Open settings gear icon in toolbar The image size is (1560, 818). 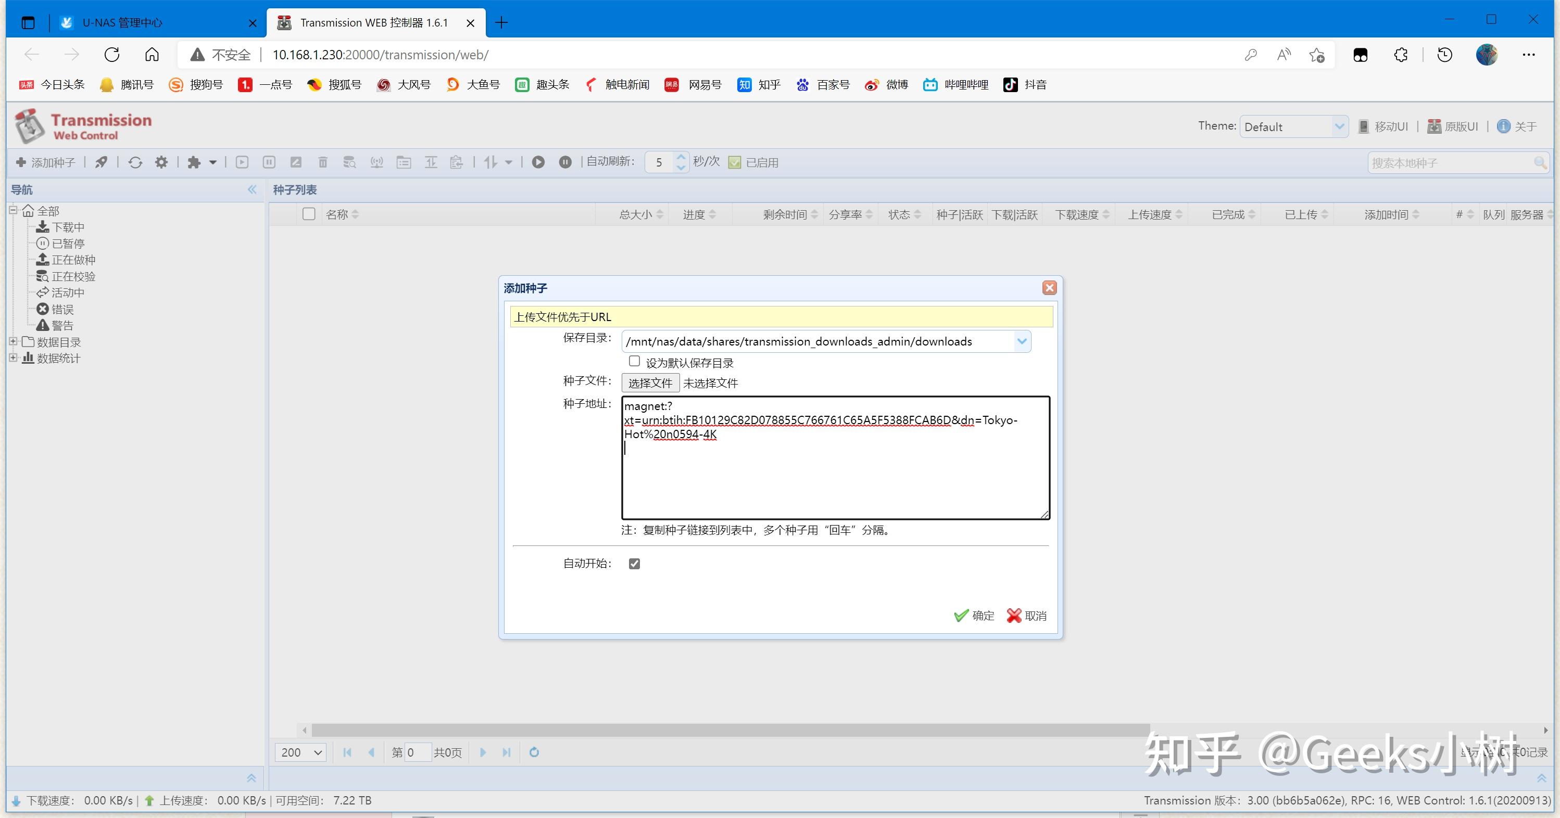pyautogui.click(x=161, y=162)
